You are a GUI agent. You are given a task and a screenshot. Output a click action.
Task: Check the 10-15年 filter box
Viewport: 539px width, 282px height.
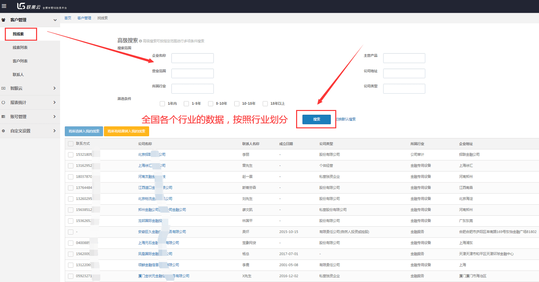[237, 104]
